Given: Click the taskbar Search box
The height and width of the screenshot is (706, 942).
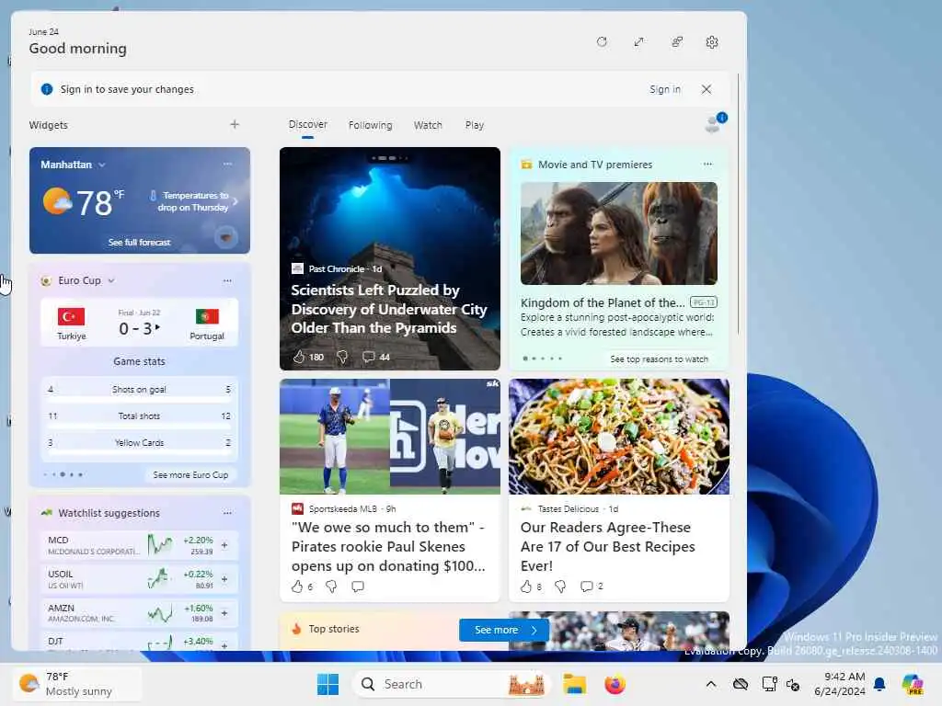Looking at the screenshot, I should 451,684.
